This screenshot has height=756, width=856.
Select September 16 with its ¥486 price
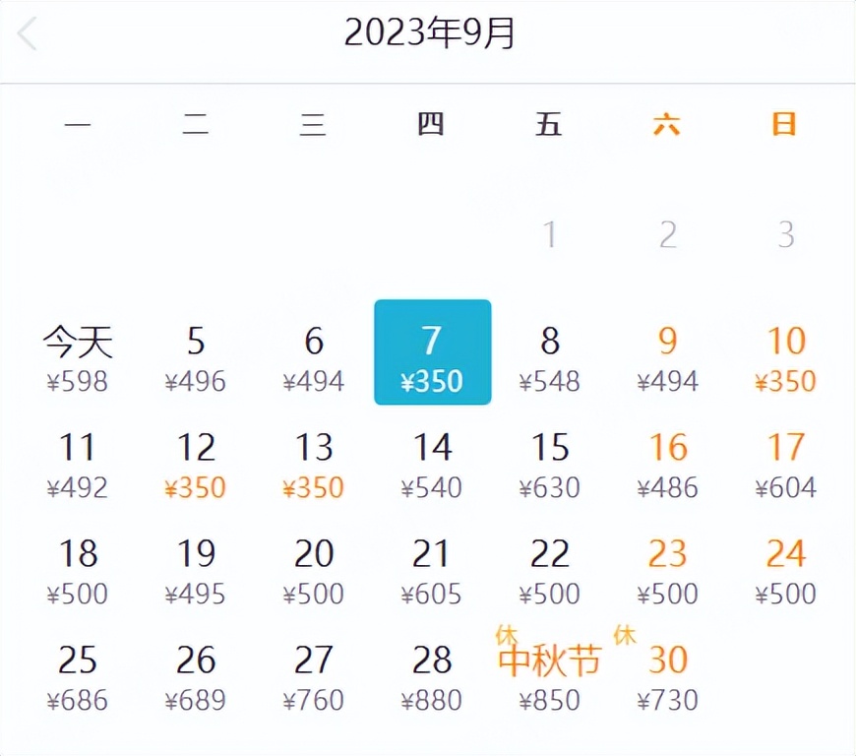point(669,464)
